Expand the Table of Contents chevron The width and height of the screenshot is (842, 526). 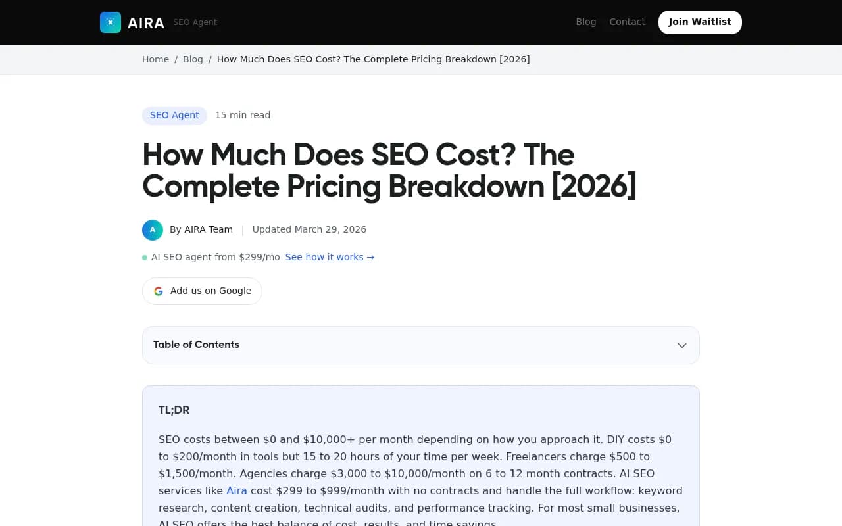point(682,345)
